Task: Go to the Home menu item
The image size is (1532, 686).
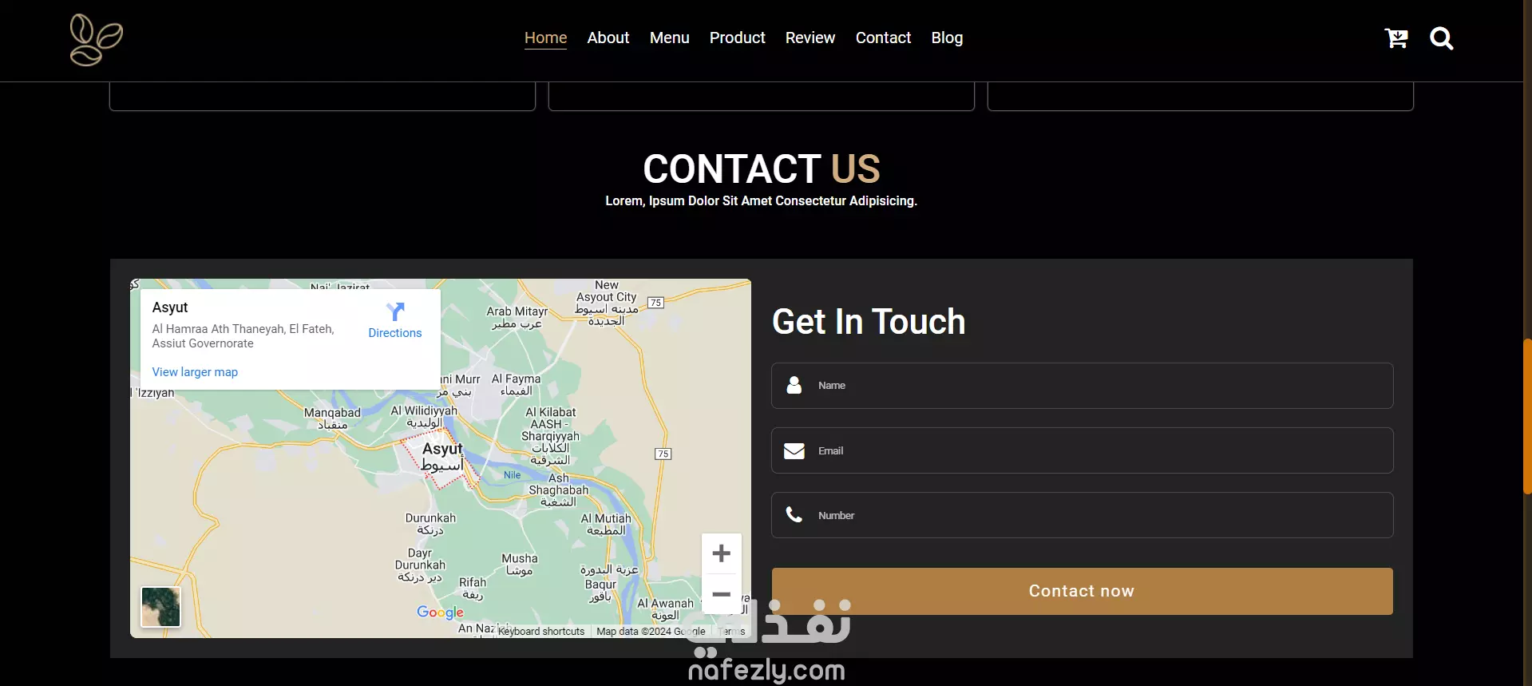Action: (545, 38)
